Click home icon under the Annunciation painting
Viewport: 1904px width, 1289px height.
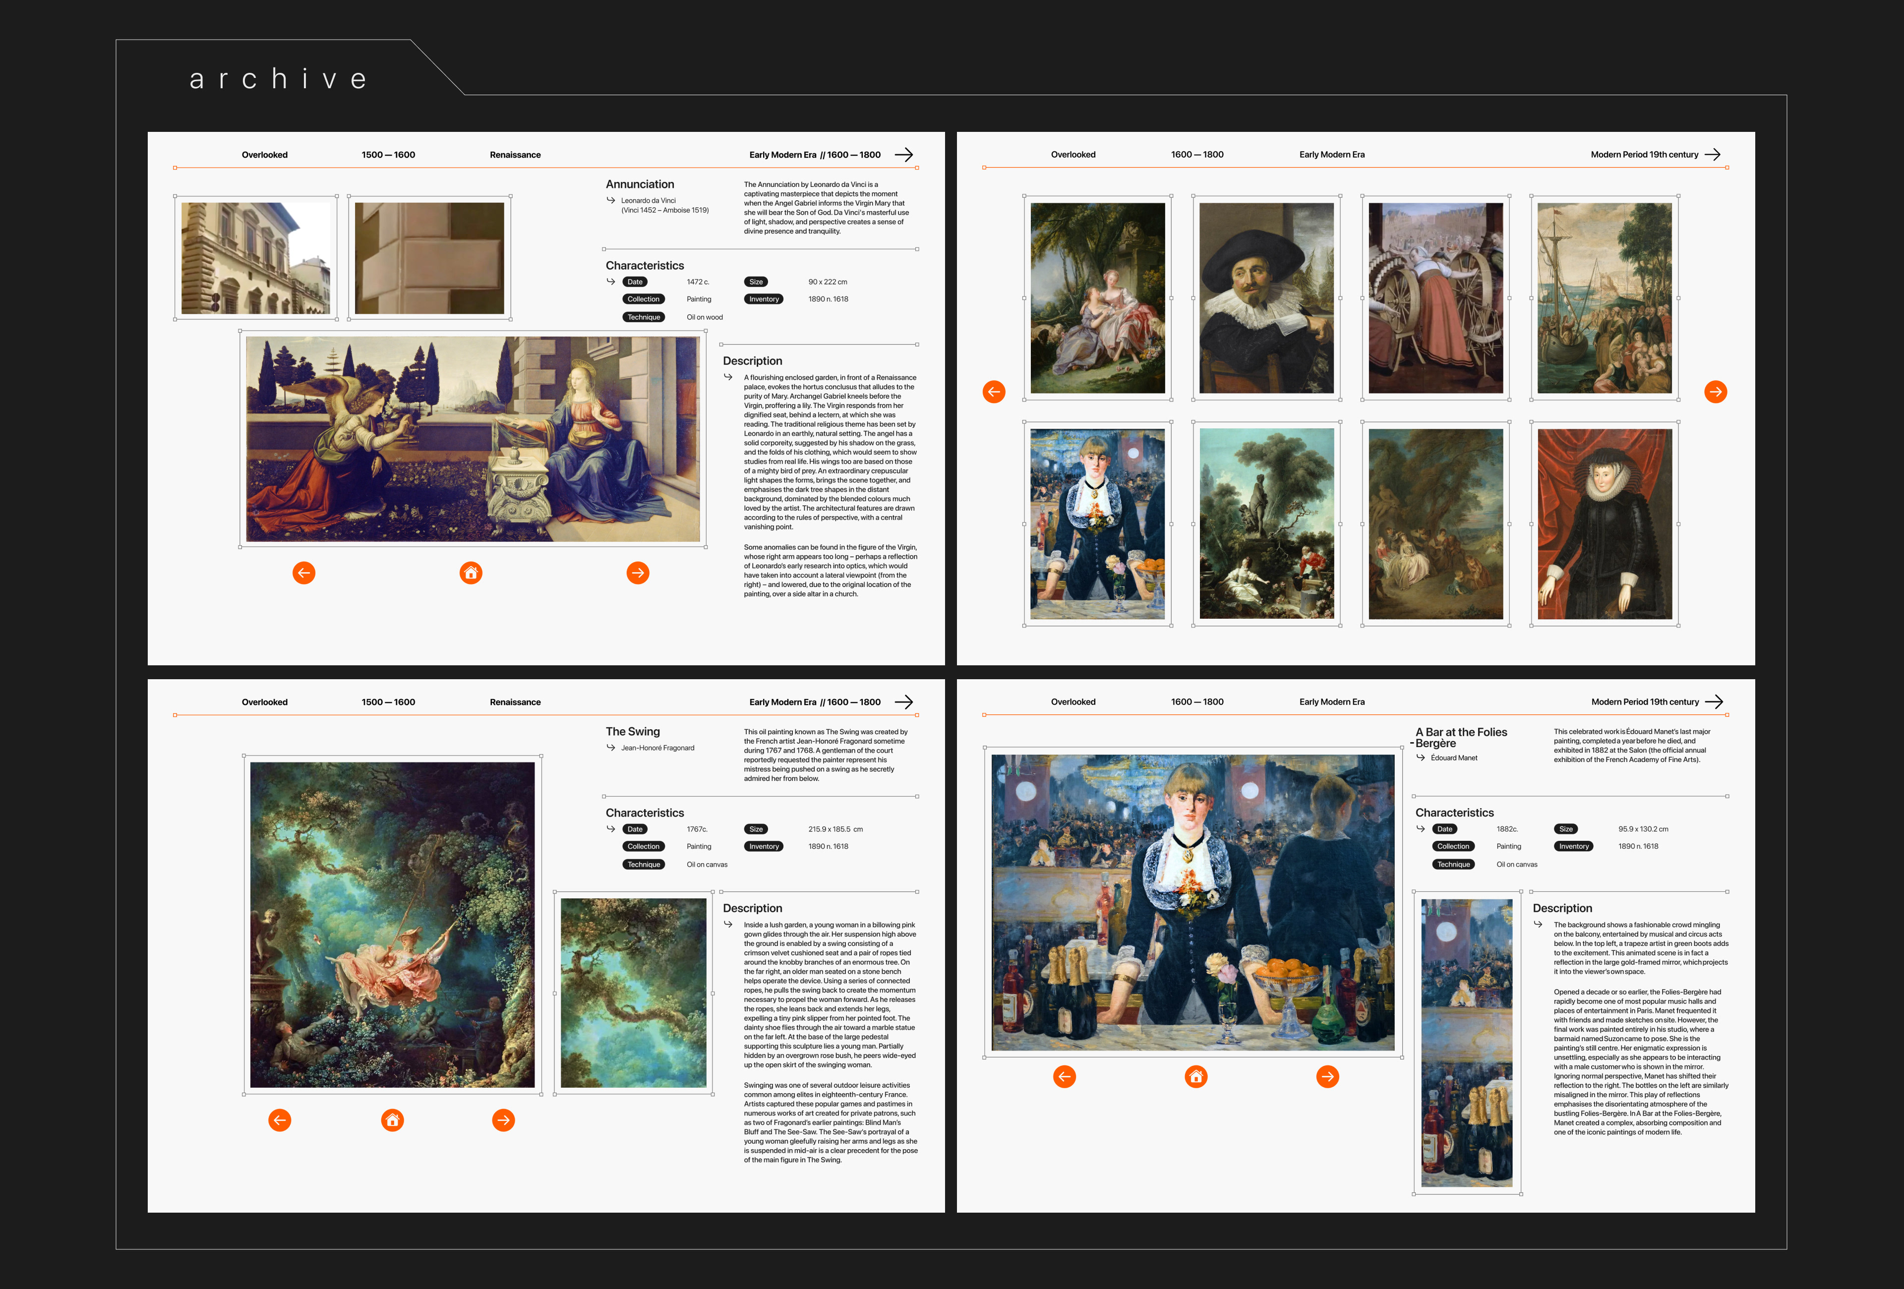click(x=470, y=573)
